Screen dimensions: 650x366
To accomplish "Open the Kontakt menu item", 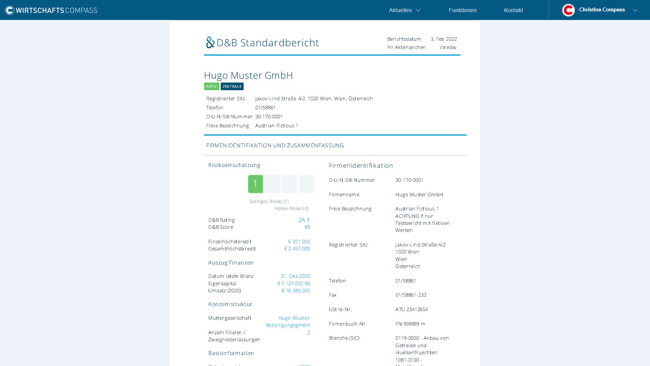I will click(x=513, y=10).
